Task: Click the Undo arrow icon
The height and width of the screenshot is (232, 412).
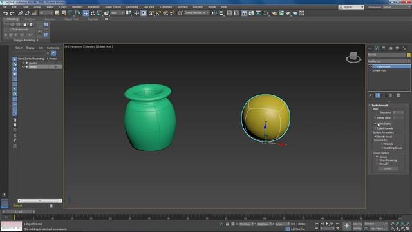Action: pyautogui.click(x=5, y=13)
